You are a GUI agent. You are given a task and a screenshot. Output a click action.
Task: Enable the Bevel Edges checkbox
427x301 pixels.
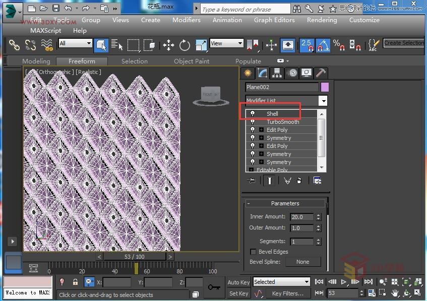pyautogui.click(x=254, y=252)
